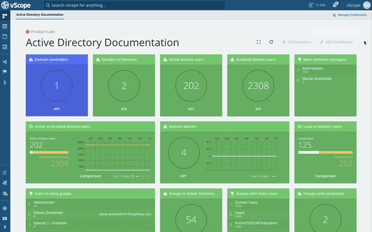Select Special C. Character row
Screen dimensions: 372x232
(x=90, y=224)
